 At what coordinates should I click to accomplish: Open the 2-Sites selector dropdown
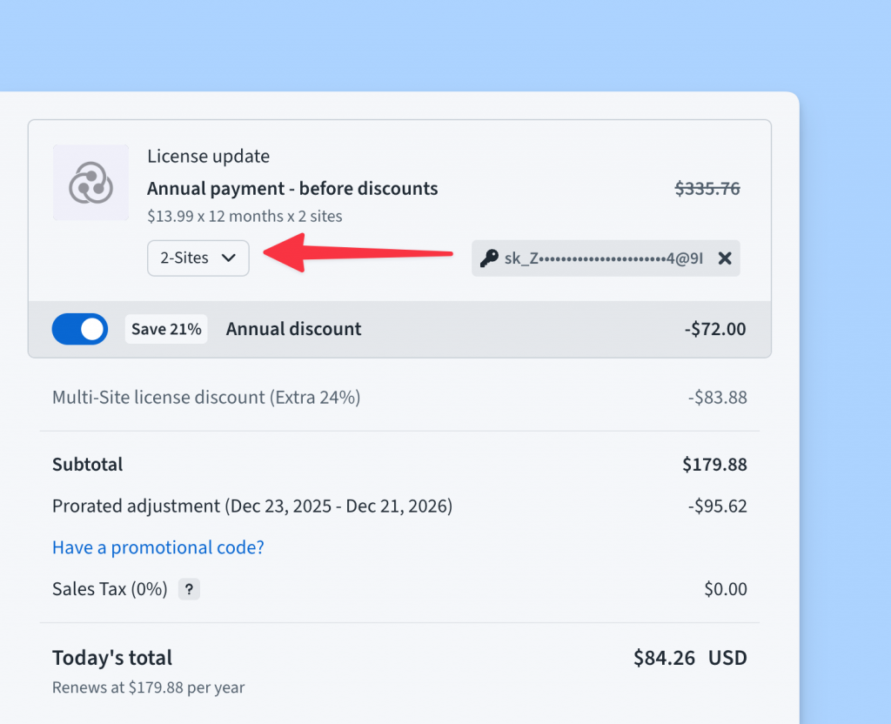[x=198, y=258]
